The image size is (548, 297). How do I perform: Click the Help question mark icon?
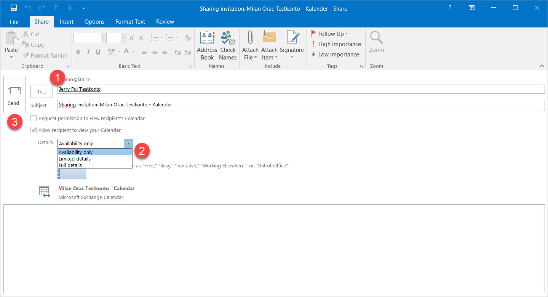(x=450, y=8)
